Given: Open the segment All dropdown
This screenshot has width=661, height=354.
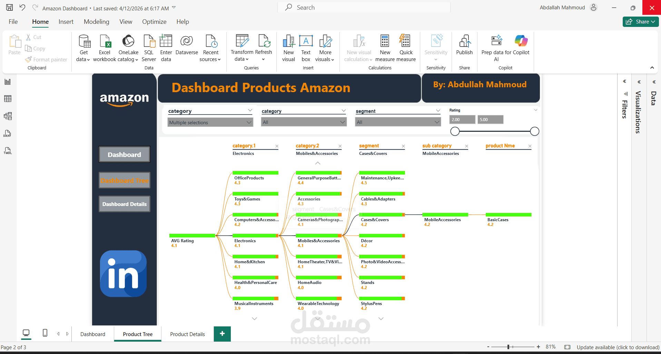Looking at the screenshot, I should tap(398, 122).
